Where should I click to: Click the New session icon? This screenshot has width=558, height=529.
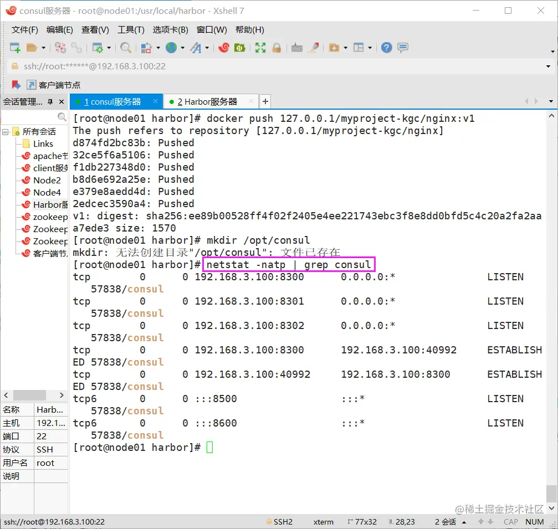[15, 47]
